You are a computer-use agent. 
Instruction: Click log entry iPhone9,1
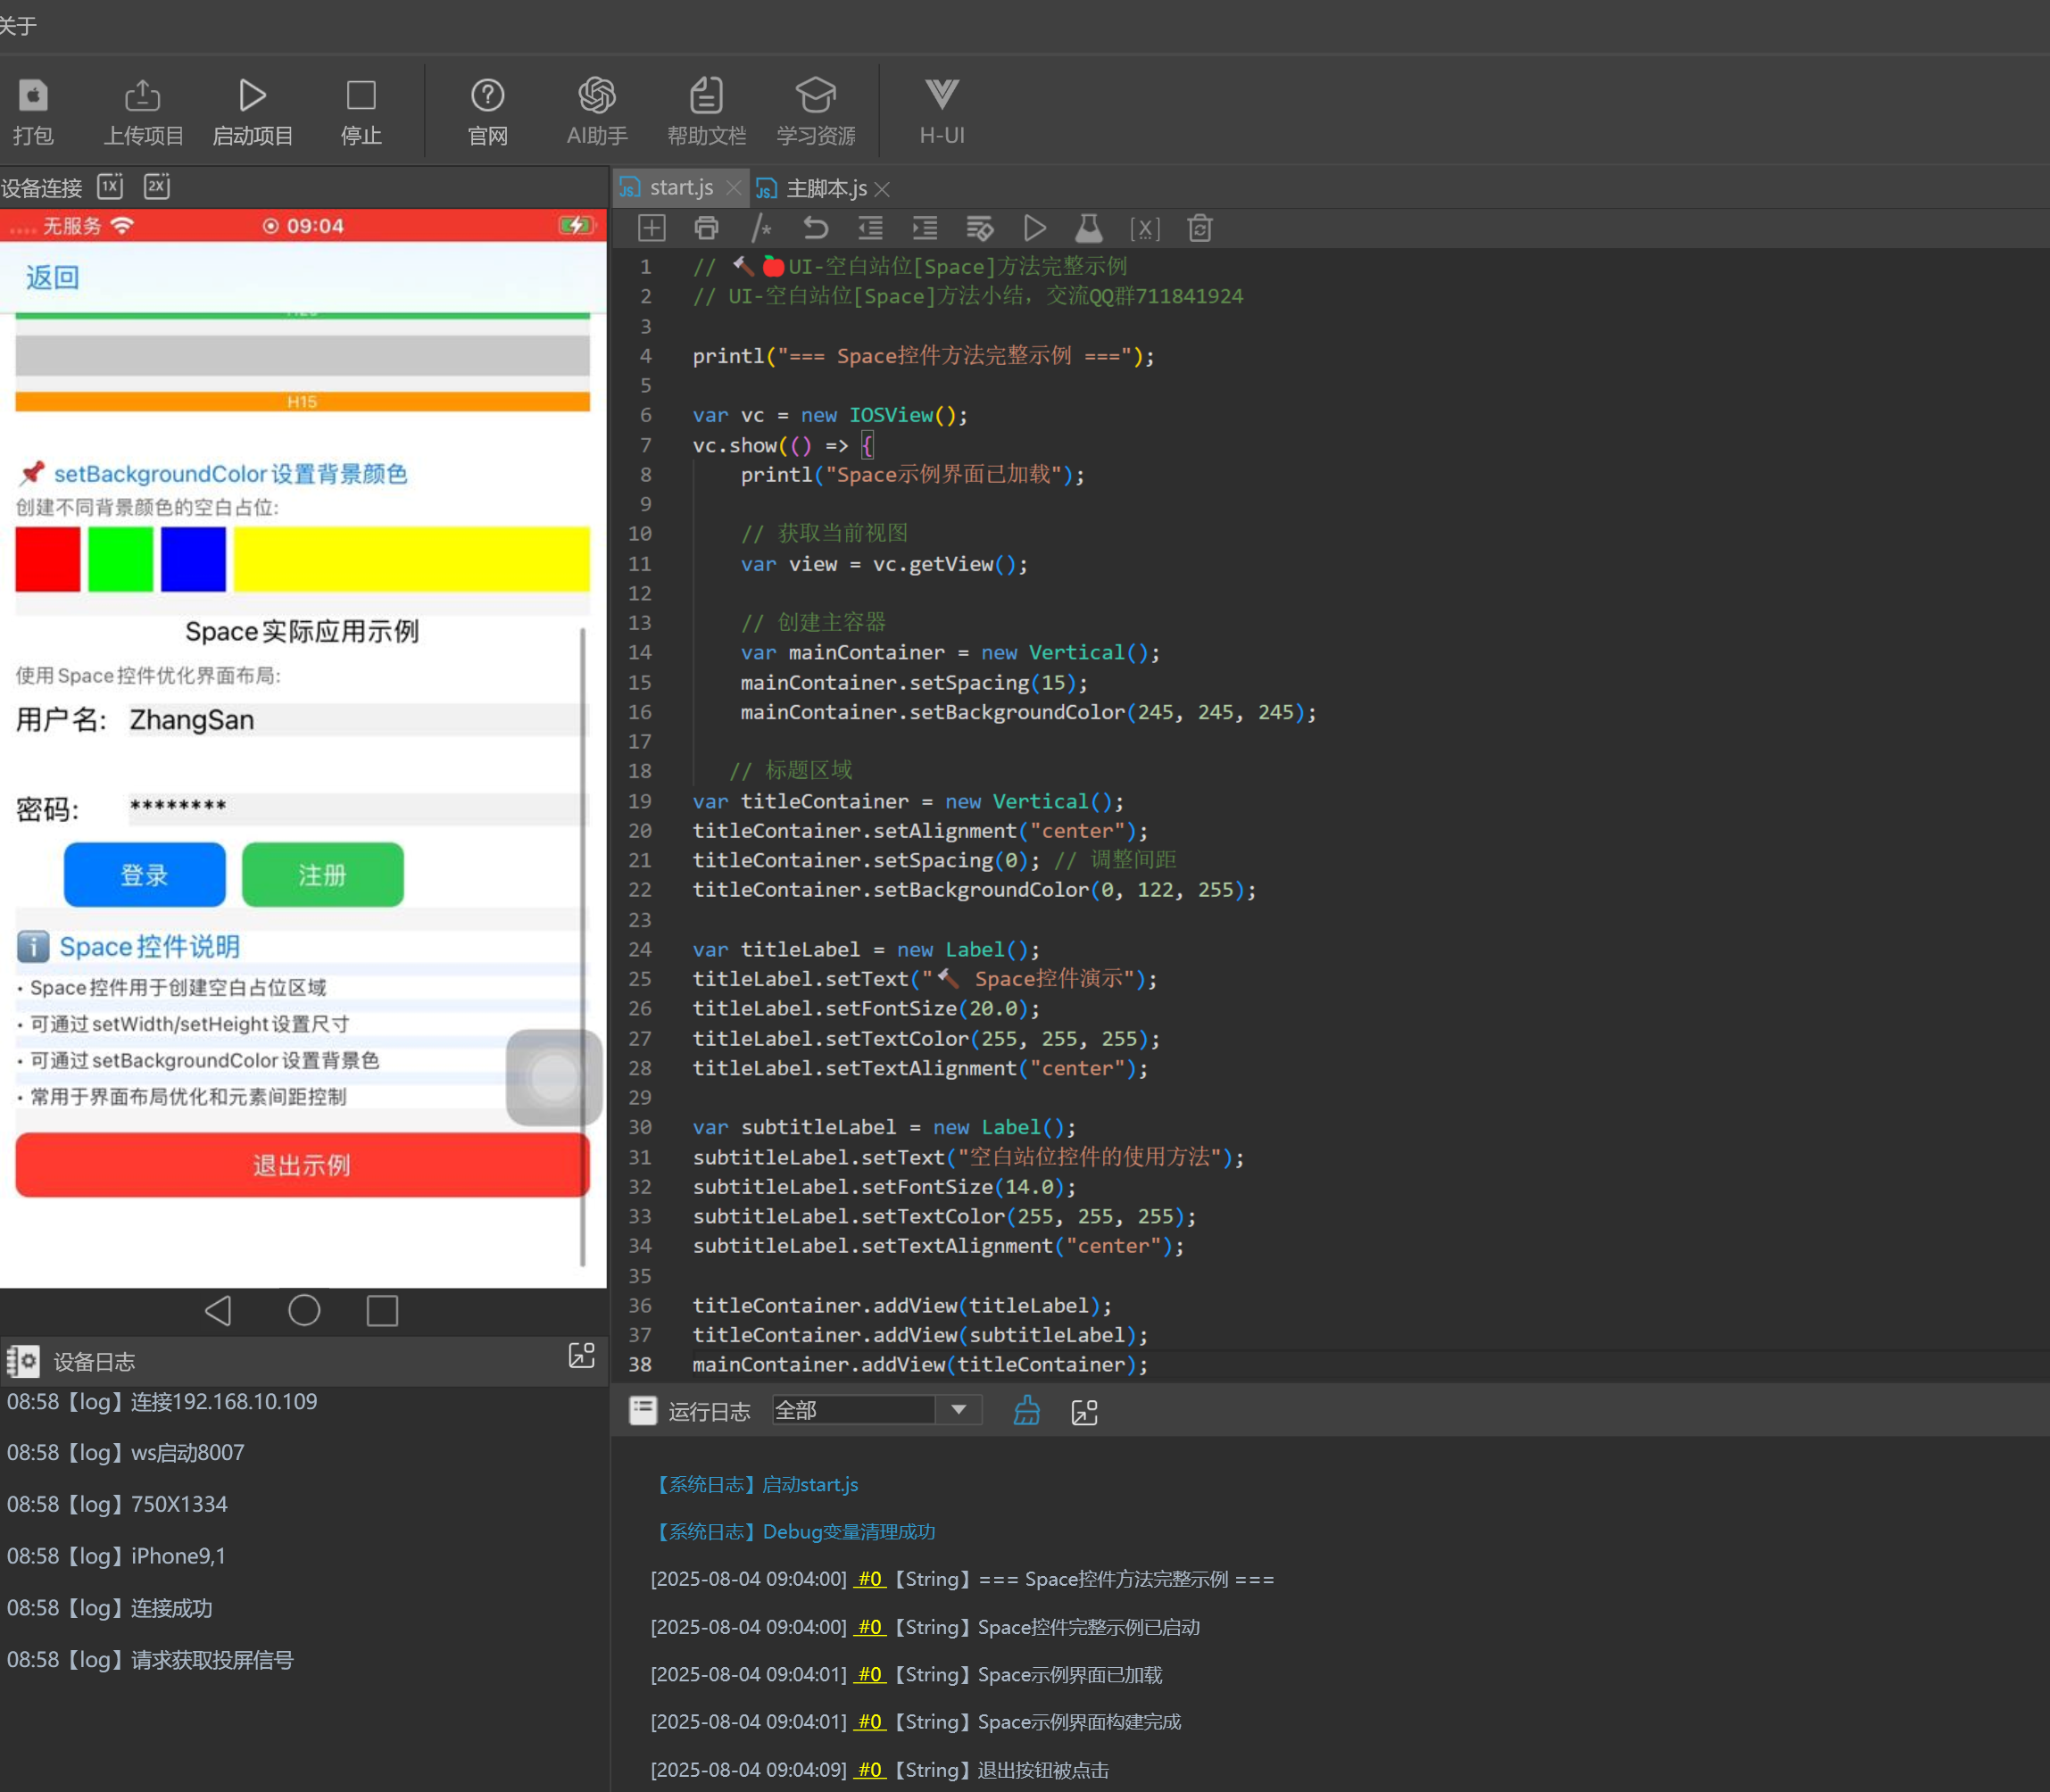(117, 1555)
